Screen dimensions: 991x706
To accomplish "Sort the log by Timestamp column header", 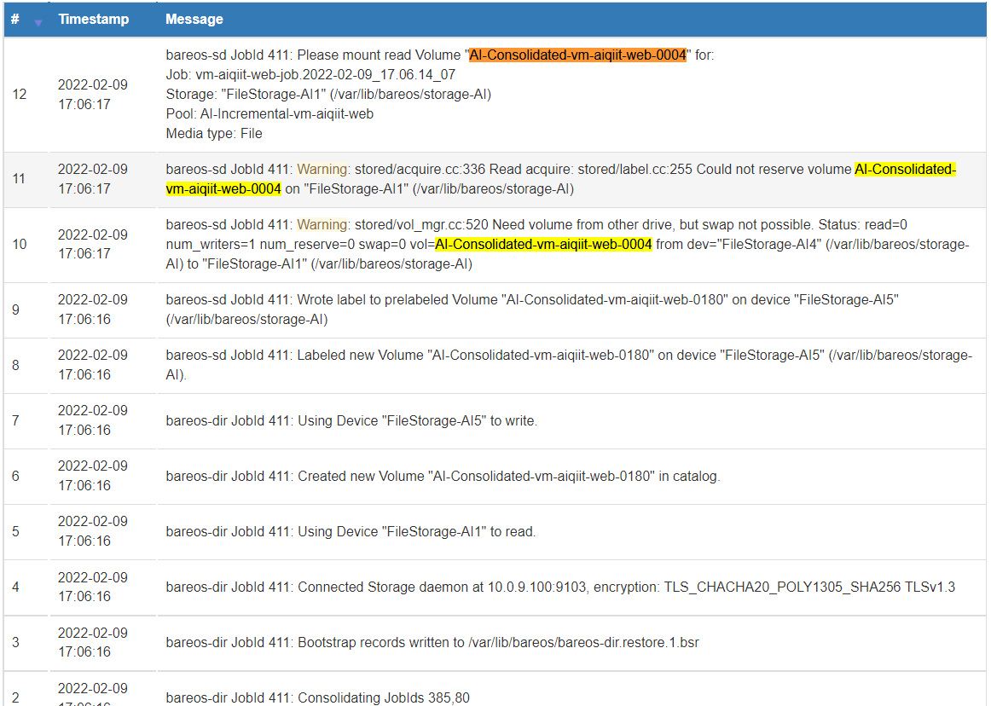I will [93, 19].
